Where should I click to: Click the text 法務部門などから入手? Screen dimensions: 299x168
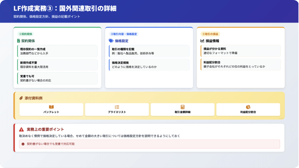point(34,53)
